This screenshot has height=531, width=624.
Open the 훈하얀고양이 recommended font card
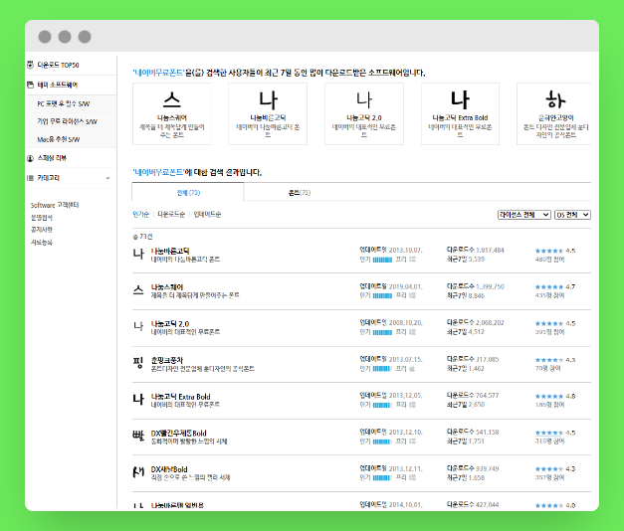click(x=554, y=113)
